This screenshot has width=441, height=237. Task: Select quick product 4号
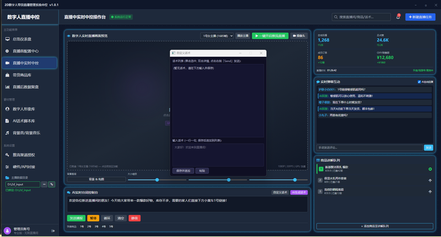(104, 227)
